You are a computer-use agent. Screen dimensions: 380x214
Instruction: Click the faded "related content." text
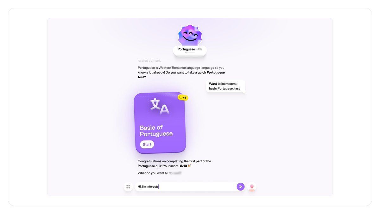click(149, 61)
